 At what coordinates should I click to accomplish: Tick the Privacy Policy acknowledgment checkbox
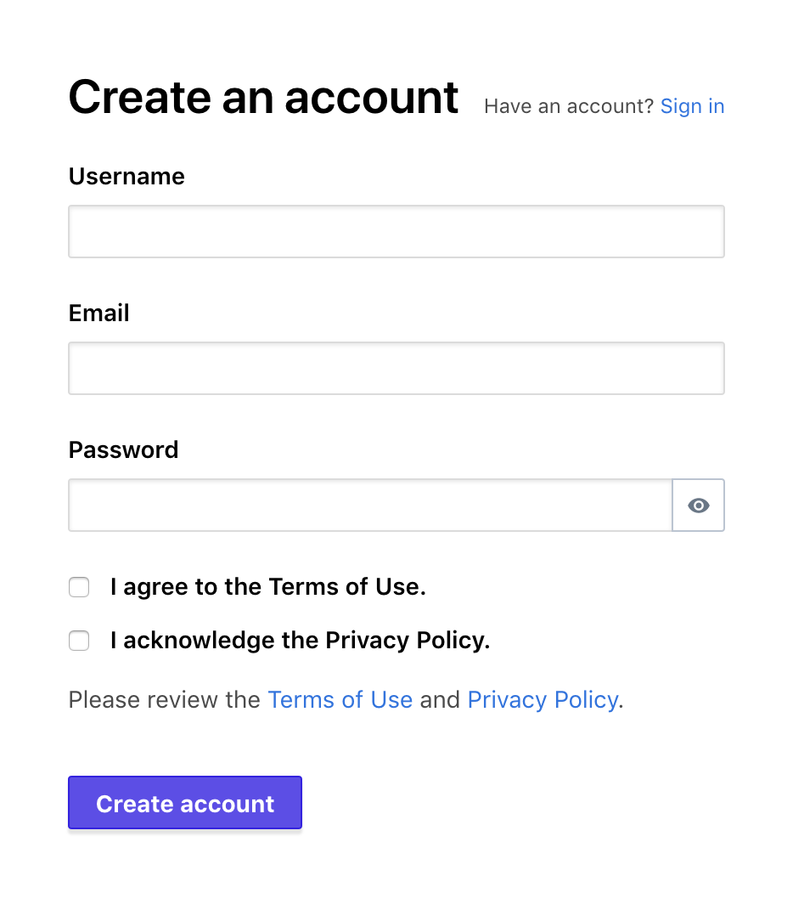pos(79,641)
